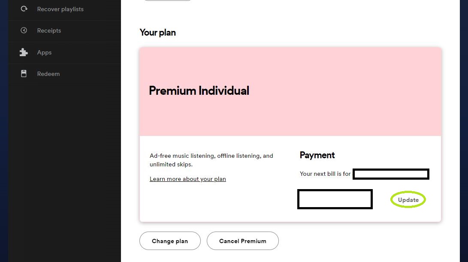This screenshot has height=262, width=468.
Task: Click the Change plan button
Action: coord(170,241)
